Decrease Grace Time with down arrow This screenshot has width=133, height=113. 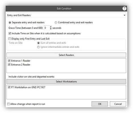[51, 29]
